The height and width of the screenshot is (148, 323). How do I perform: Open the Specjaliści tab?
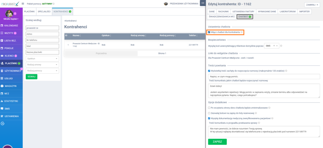(x=44, y=11)
